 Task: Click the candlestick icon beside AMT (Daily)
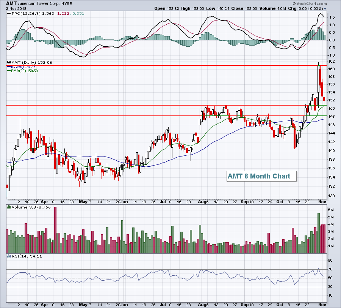(x=9, y=62)
